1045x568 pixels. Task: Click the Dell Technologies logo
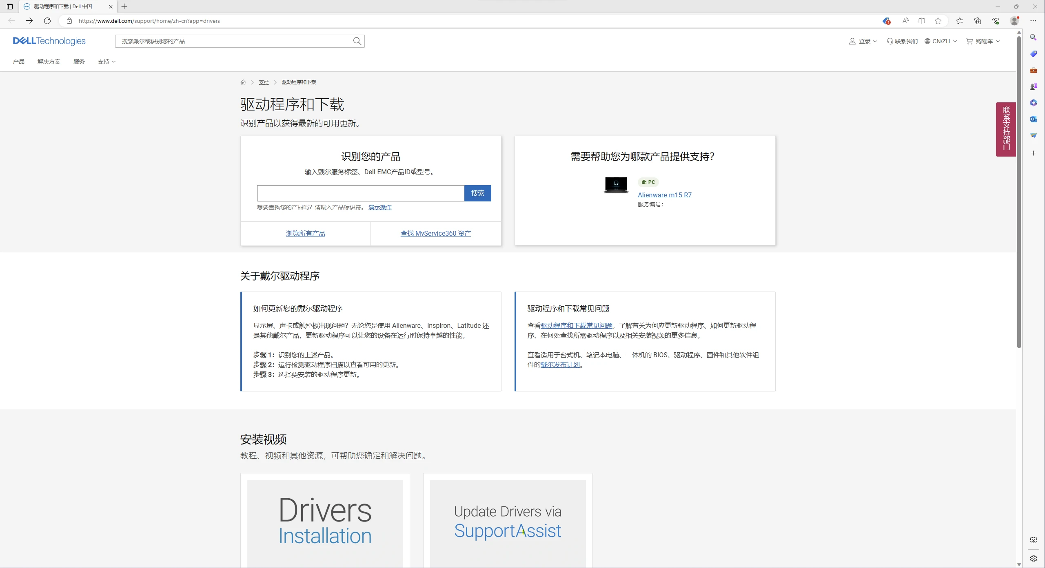pyautogui.click(x=49, y=41)
